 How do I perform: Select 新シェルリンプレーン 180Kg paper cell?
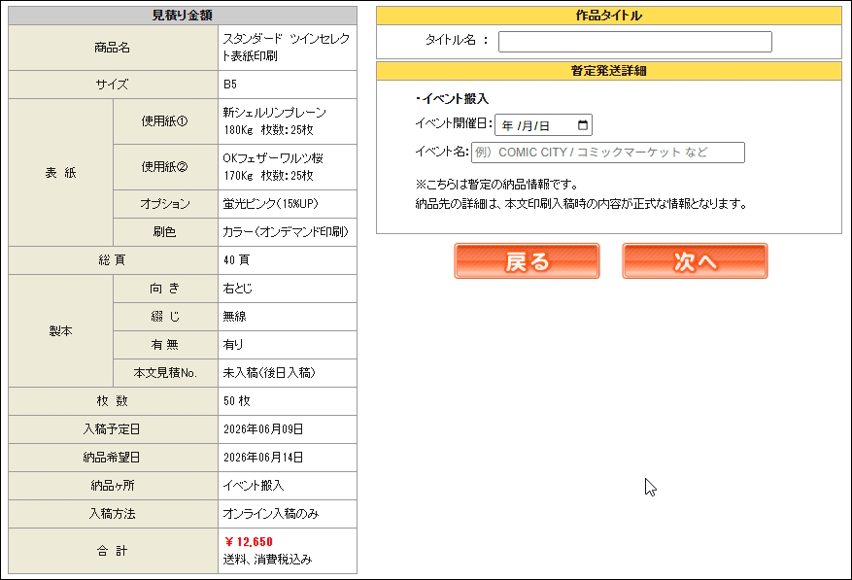pos(287,121)
